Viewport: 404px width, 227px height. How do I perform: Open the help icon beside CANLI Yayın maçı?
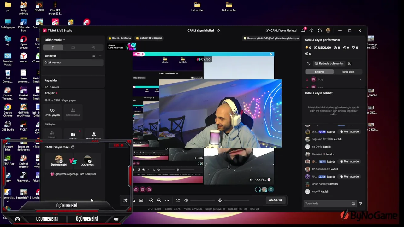(x=73, y=147)
